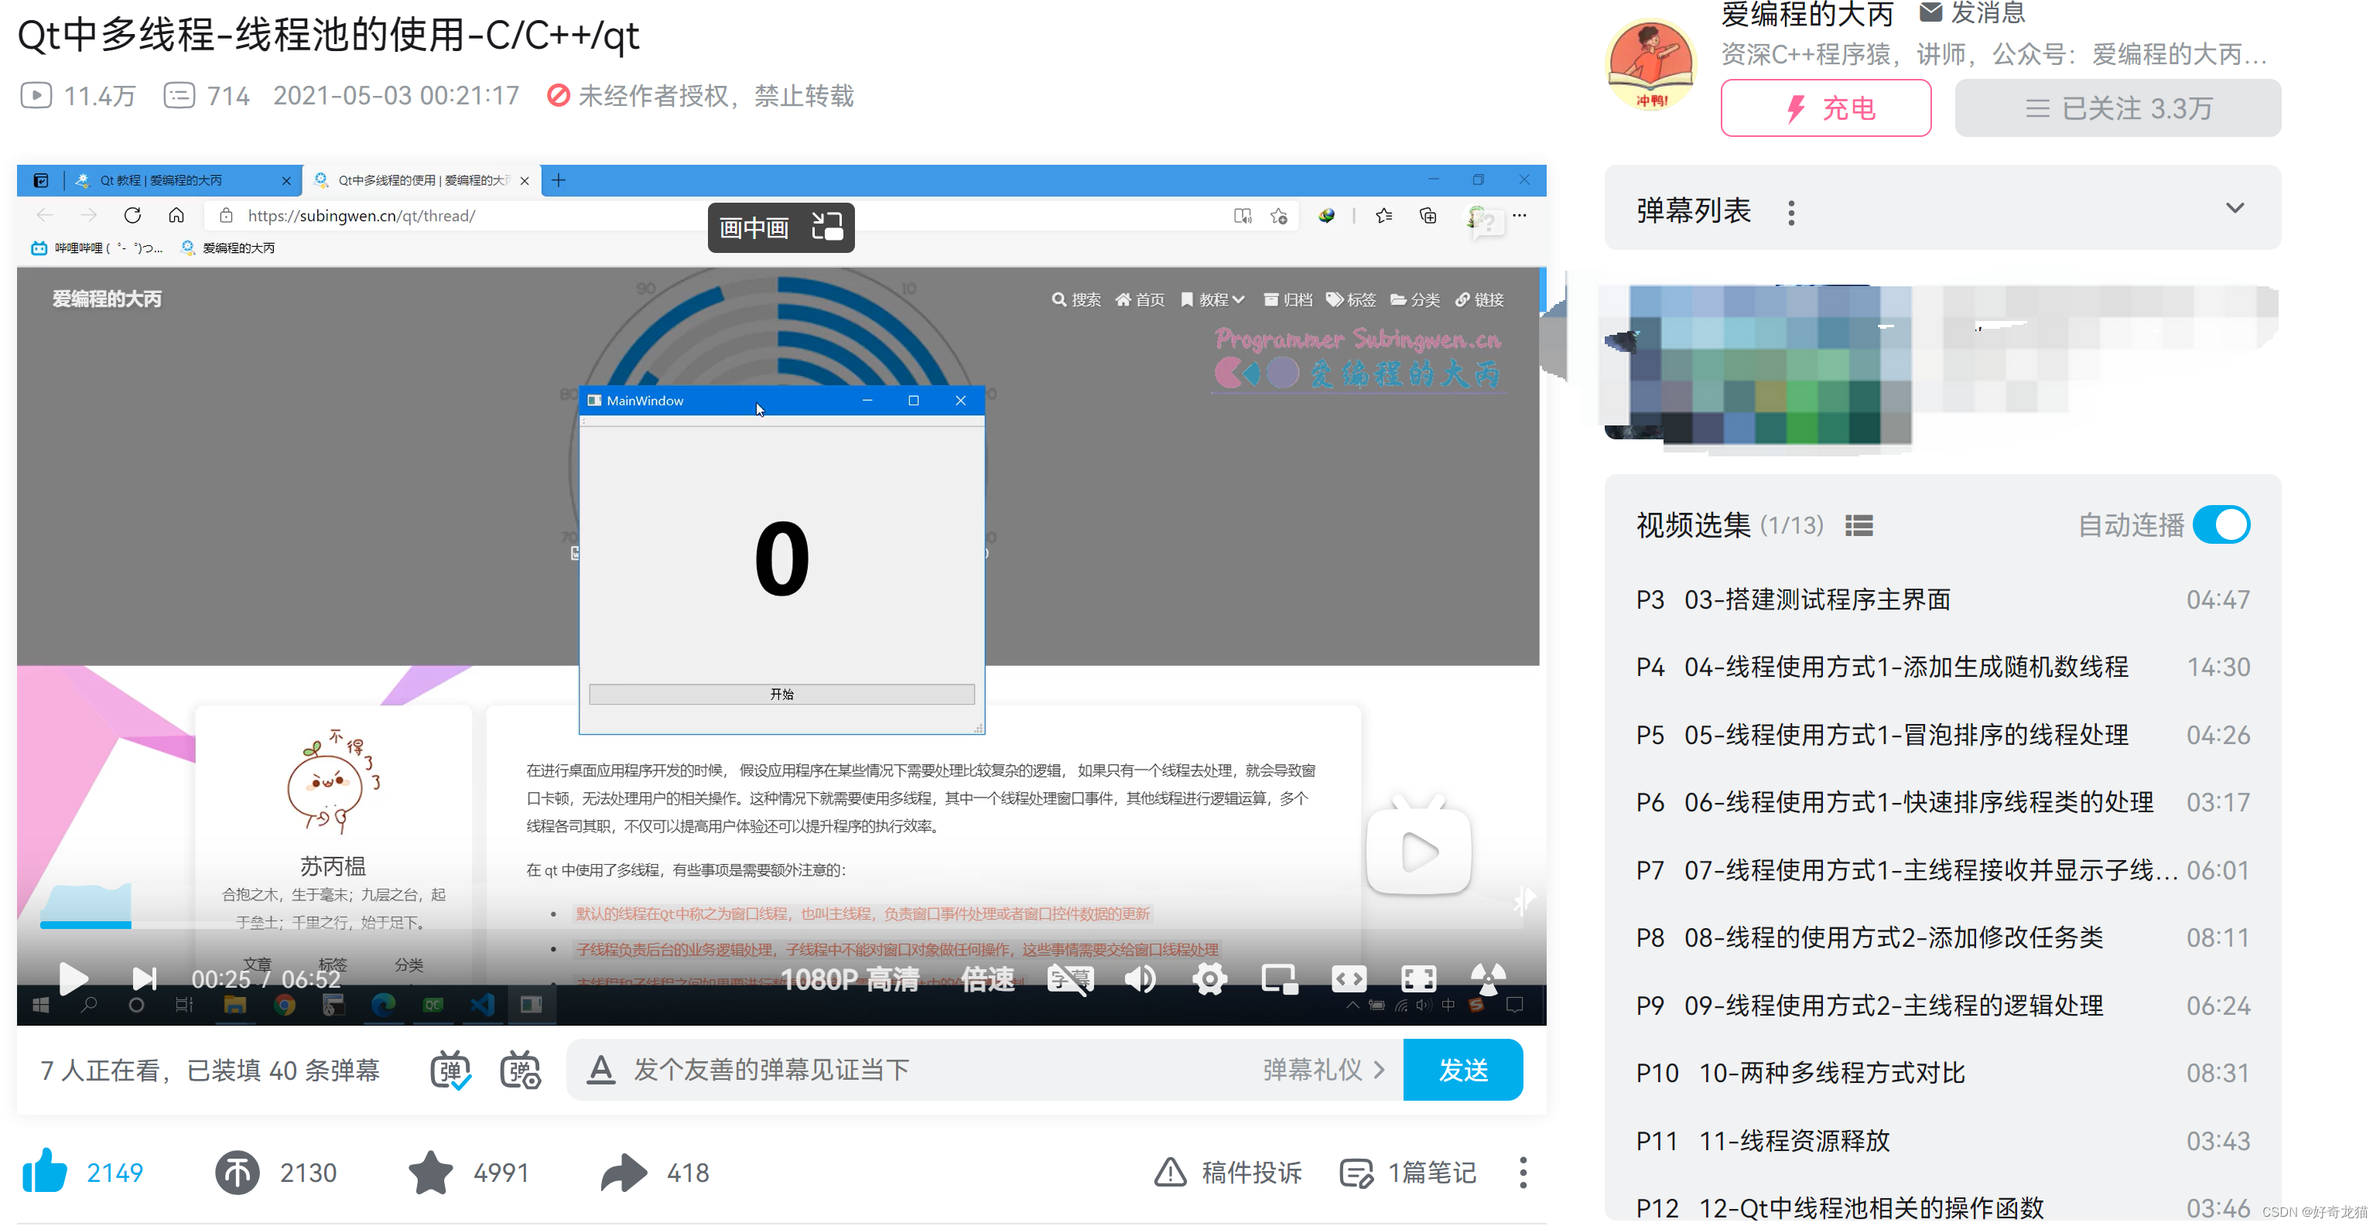Switch the 视频选集 list view icon
Image resolution: width=2380 pixels, height=1226 pixels.
click(1859, 526)
